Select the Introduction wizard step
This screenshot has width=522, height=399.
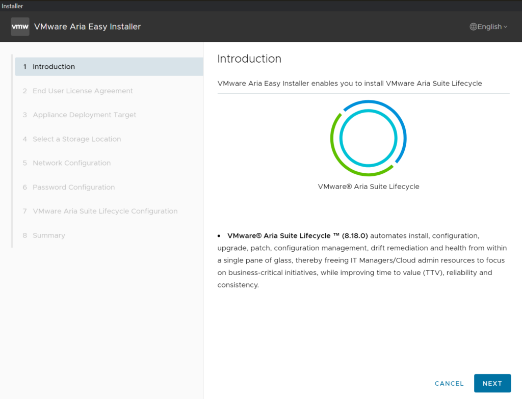109,67
